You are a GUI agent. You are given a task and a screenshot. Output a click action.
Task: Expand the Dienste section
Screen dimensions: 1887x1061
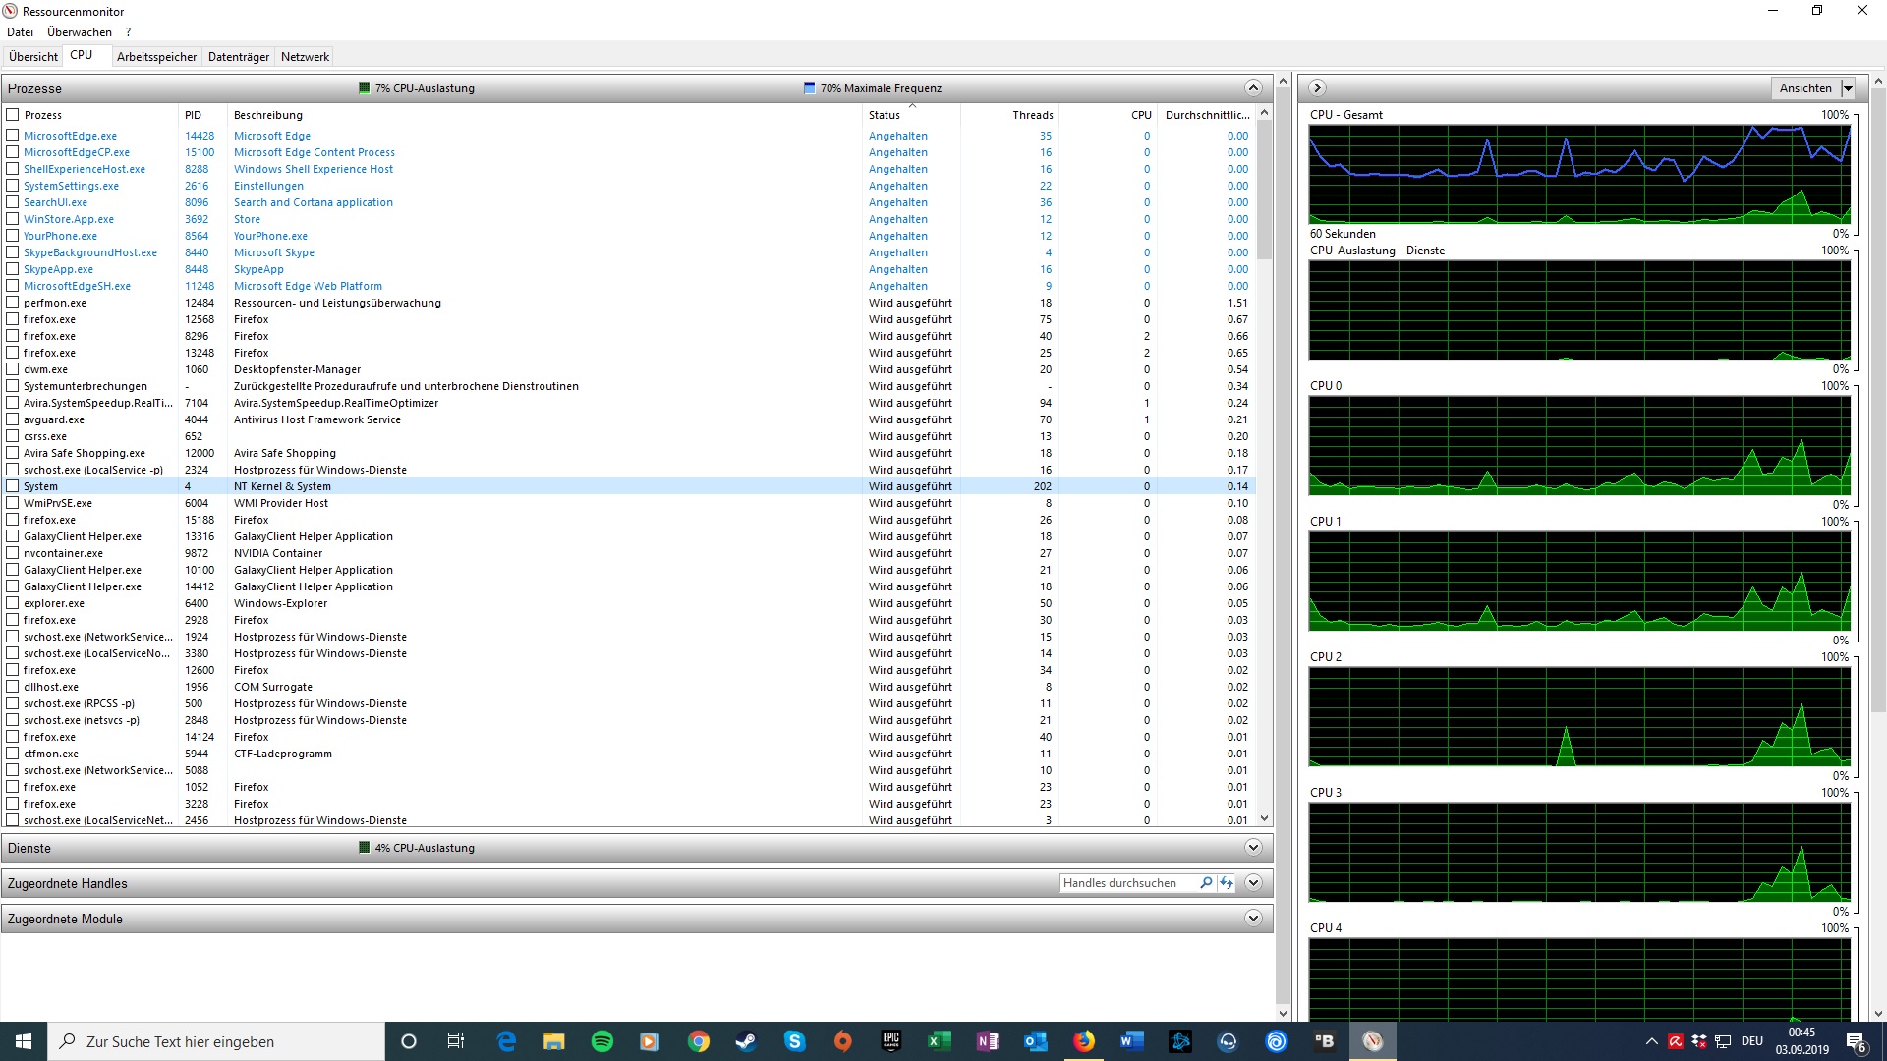pos(1253,848)
